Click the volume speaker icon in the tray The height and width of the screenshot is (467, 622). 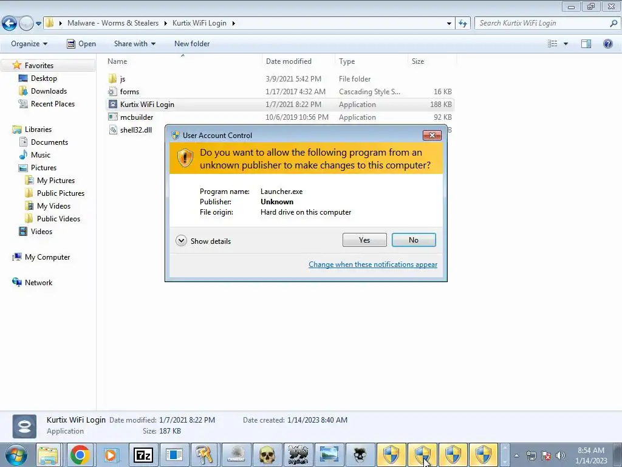click(561, 456)
